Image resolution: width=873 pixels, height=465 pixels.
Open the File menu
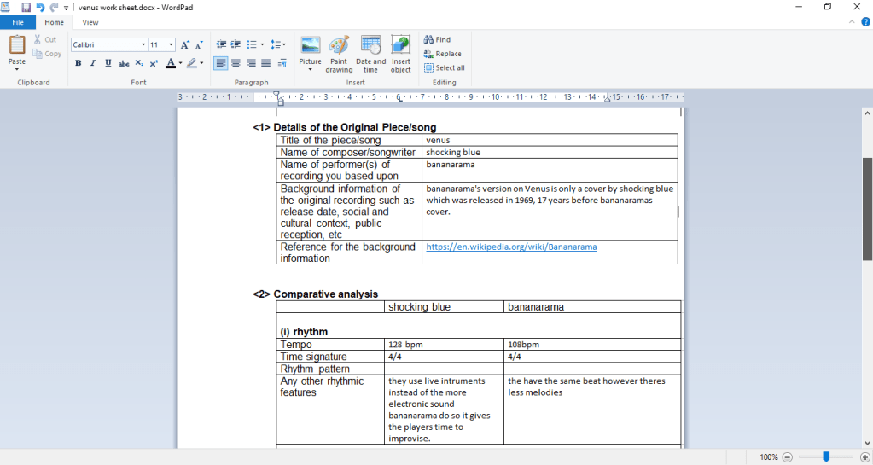click(x=17, y=22)
